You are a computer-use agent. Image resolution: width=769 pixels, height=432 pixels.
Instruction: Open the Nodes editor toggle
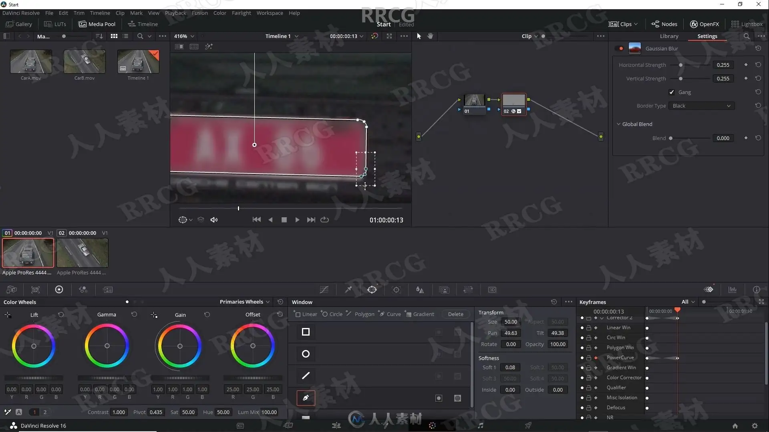coord(664,24)
